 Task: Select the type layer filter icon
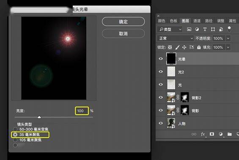coord(205,29)
